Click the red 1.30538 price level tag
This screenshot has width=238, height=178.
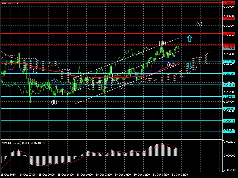click(x=229, y=18)
